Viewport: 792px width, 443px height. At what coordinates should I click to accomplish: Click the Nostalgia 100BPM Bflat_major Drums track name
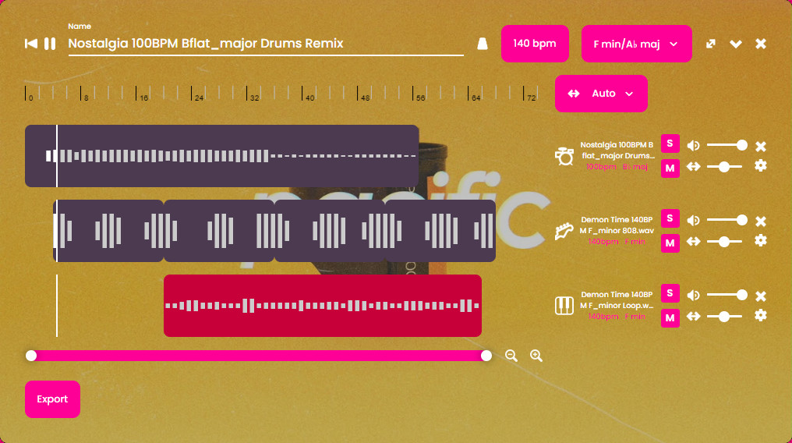point(617,151)
